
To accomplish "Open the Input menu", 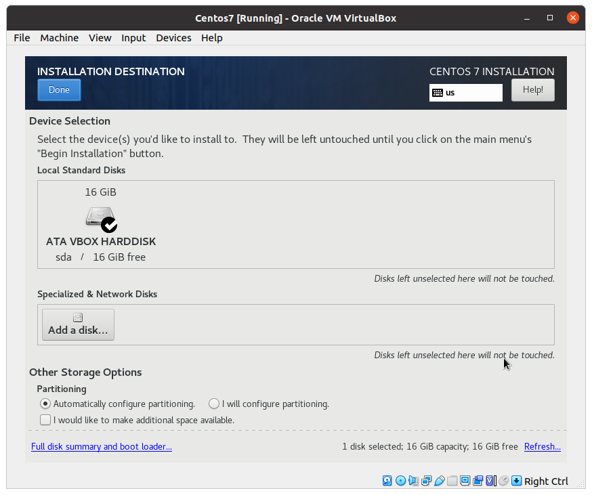I will [x=133, y=38].
